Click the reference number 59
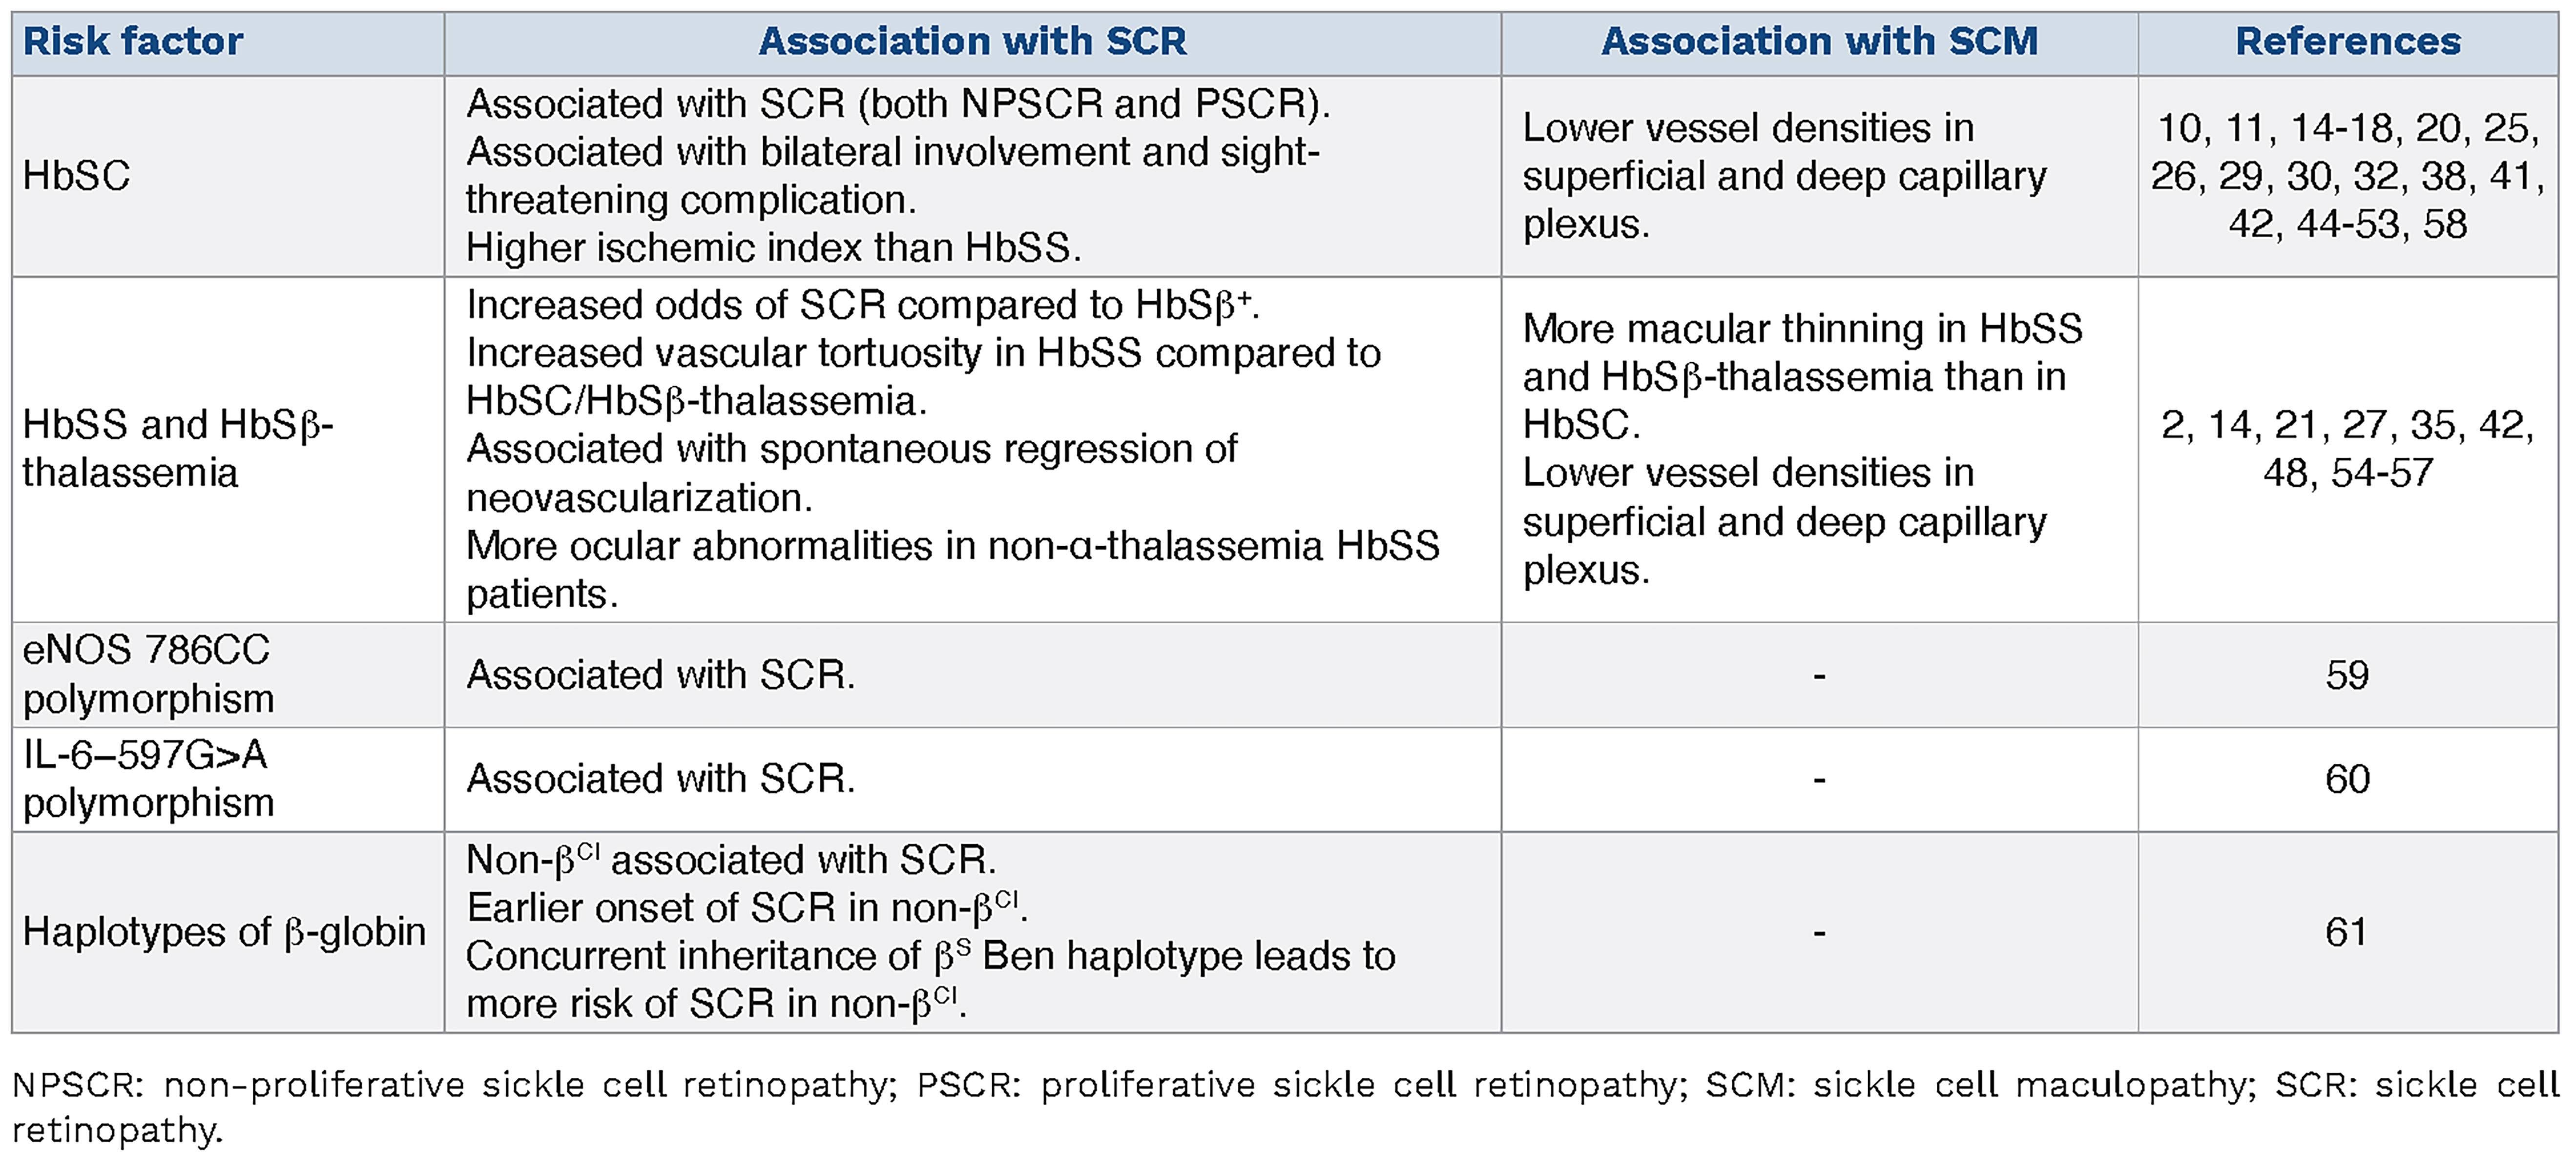2576x1174 pixels. 2347,675
